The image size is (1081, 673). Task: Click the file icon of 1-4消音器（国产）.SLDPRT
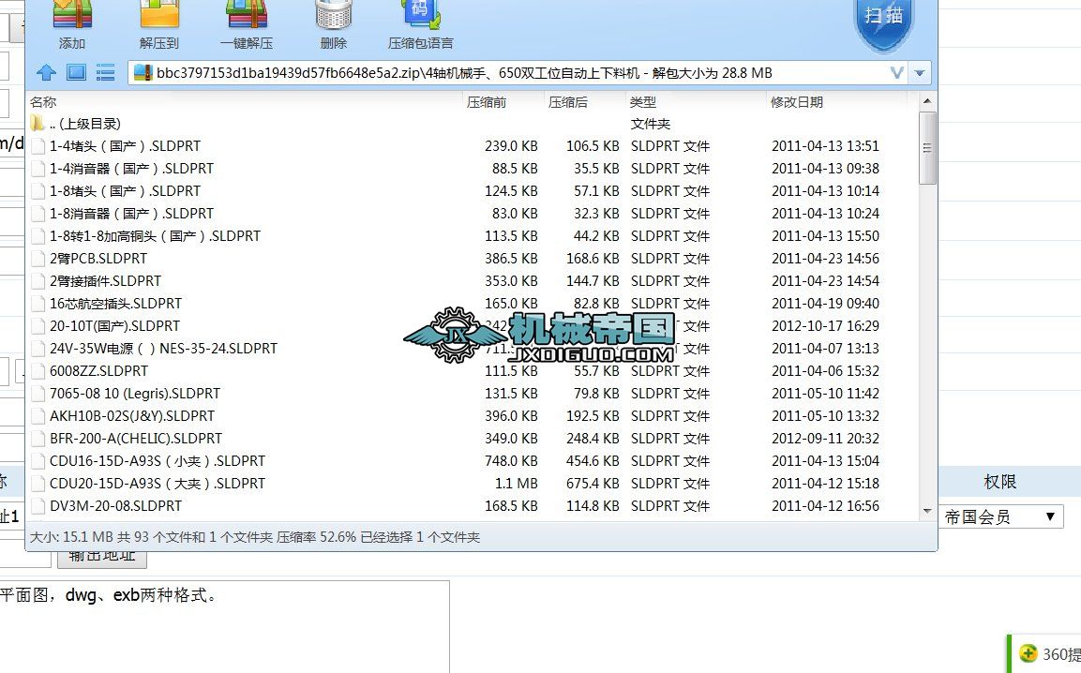38,169
